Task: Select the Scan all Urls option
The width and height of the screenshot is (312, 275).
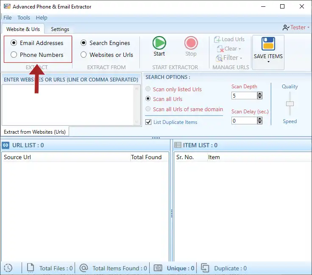Action: click(x=148, y=98)
